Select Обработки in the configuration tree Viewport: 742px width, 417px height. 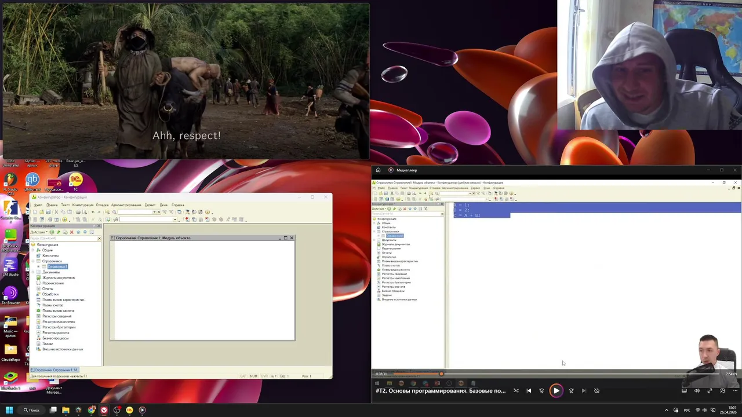click(50, 294)
